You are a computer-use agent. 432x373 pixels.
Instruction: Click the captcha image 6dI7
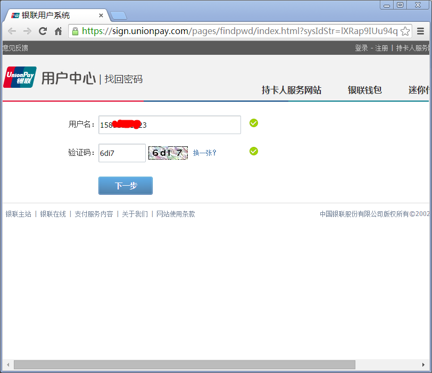(168, 153)
